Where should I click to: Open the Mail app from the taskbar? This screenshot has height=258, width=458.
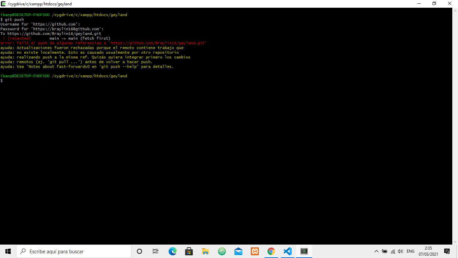238,251
